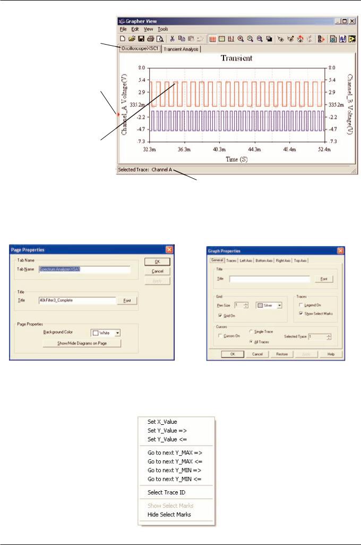This screenshot has height=545, width=361.
Task: Click the black-and-white toggle icon
Action: coord(269,39)
